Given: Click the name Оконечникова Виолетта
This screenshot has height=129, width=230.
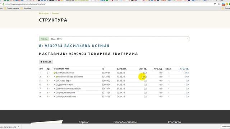Looking at the screenshot, I should click(x=70, y=77).
